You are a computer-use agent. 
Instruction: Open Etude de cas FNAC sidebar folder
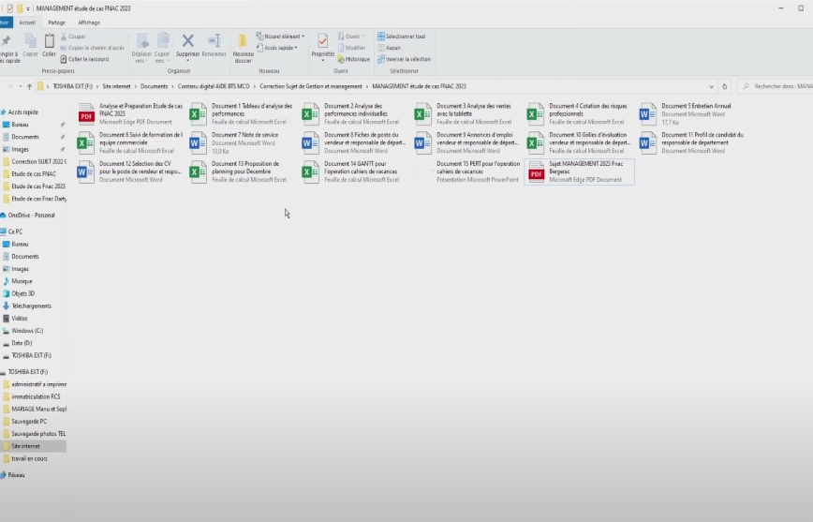34,173
